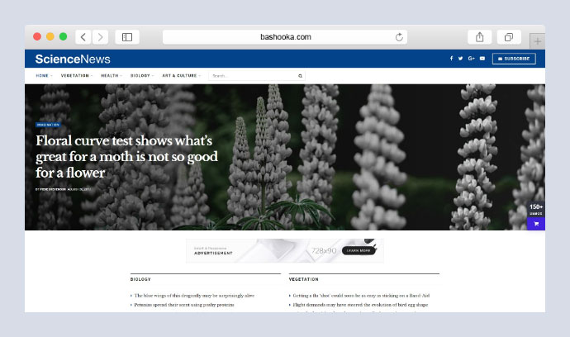Open the browser share icon
This screenshot has width=570, height=337.
[x=479, y=37]
